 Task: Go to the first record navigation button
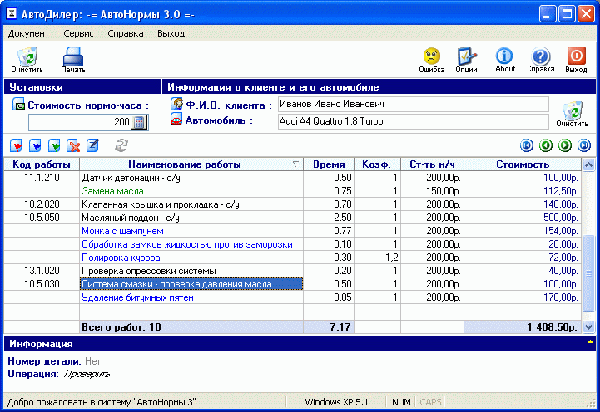(526, 145)
